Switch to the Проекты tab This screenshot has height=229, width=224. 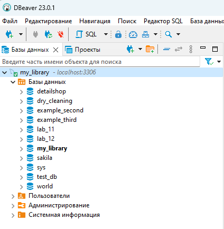click(82, 50)
